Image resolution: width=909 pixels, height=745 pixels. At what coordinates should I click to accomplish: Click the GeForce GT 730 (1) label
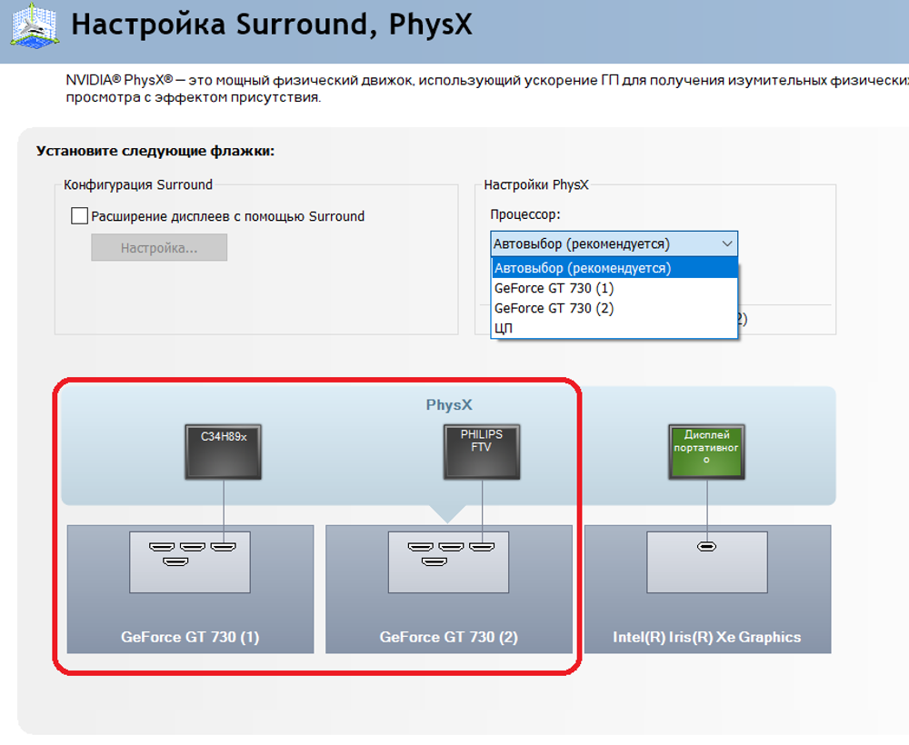[x=190, y=637]
